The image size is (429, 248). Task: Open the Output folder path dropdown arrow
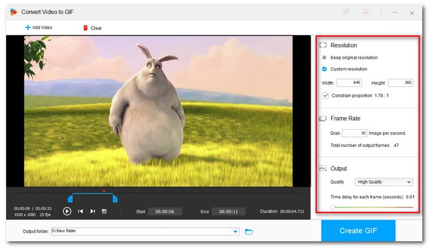pyautogui.click(x=235, y=231)
